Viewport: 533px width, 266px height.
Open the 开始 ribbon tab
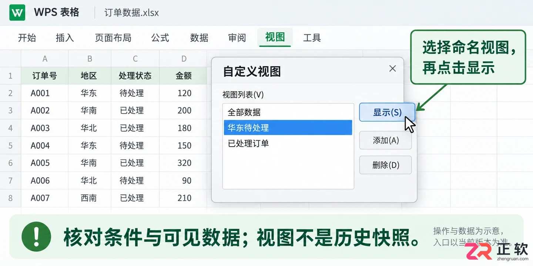(x=27, y=38)
